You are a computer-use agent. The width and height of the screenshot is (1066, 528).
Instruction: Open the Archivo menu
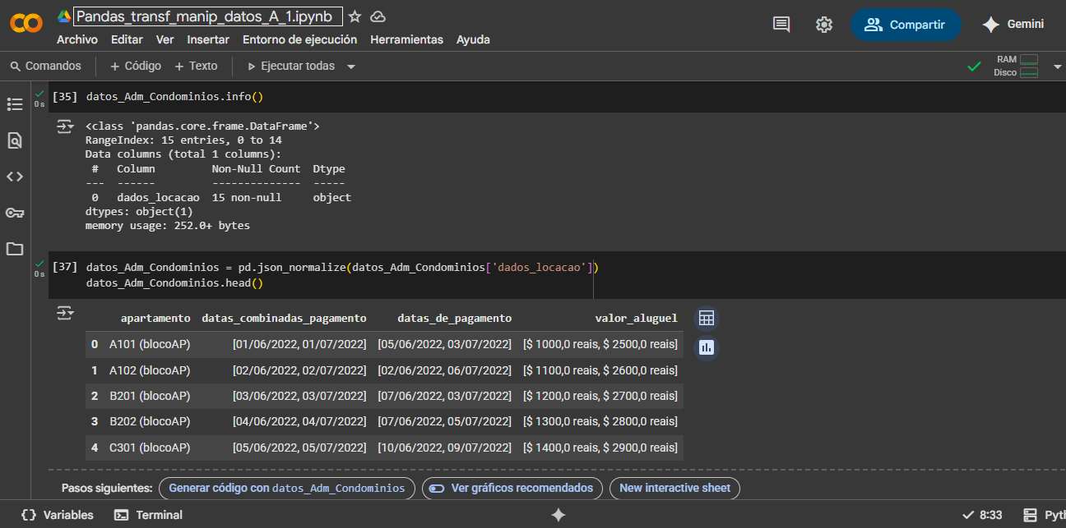pyautogui.click(x=77, y=39)
